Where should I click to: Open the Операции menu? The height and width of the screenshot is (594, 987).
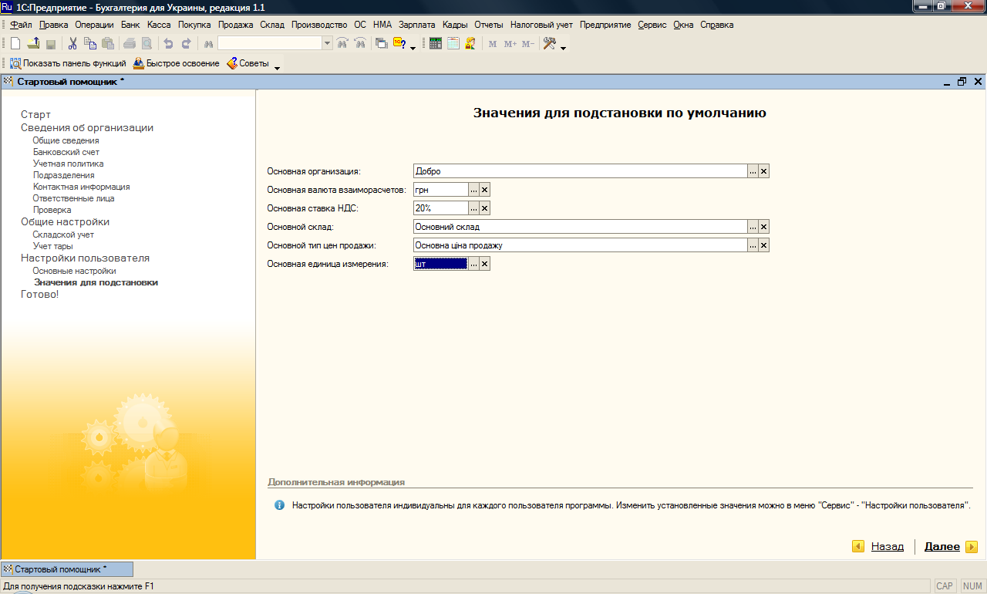pyautogui.click(x=94, y=25)
